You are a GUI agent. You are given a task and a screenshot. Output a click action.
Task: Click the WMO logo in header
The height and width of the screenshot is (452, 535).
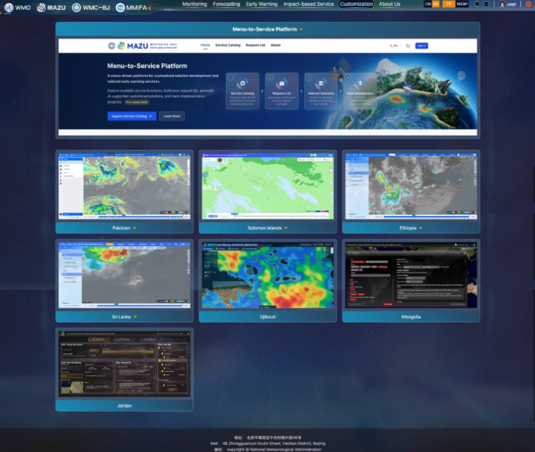18,7
